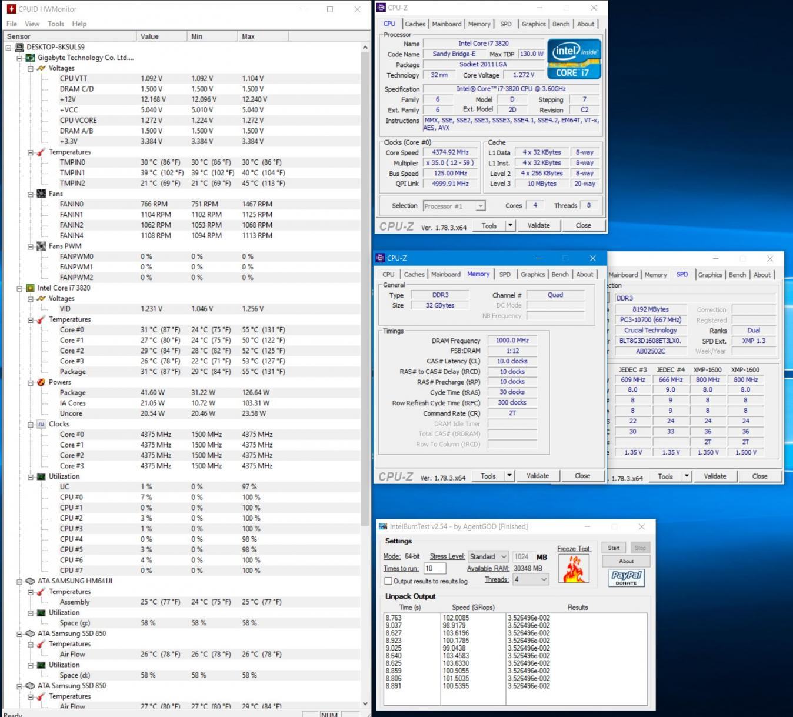Switch to Caches tab in top CPU-Z window
This screenshot has width=793, height=717.
tap(415, 24)
